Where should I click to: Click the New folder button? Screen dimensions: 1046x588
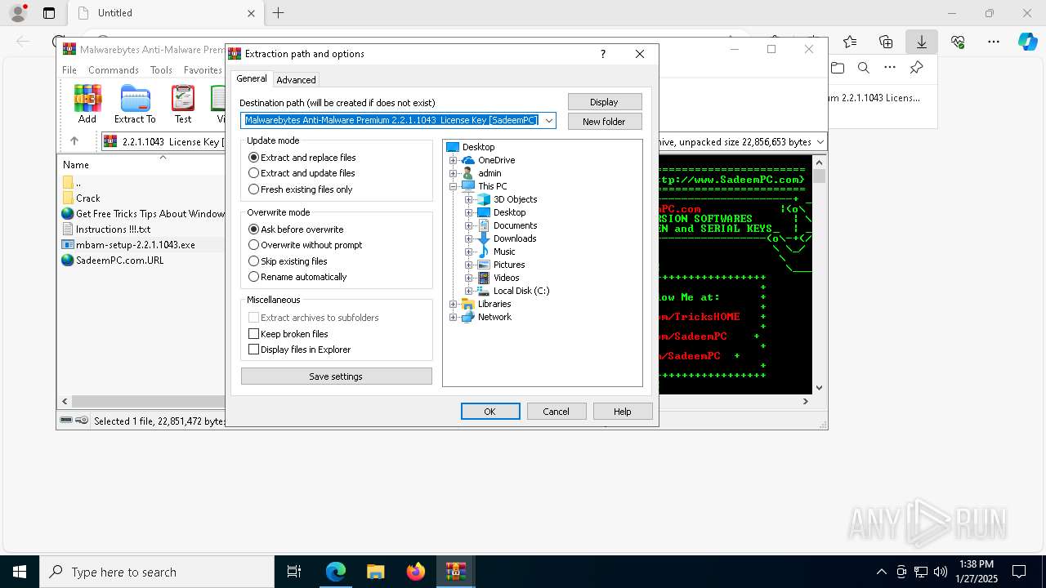tap(605, 122)
